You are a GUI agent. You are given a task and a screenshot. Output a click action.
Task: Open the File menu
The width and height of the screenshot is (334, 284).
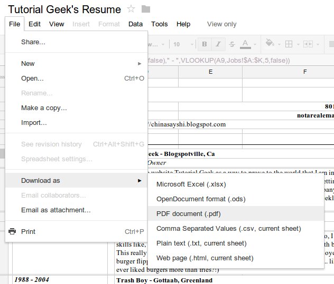14,24
